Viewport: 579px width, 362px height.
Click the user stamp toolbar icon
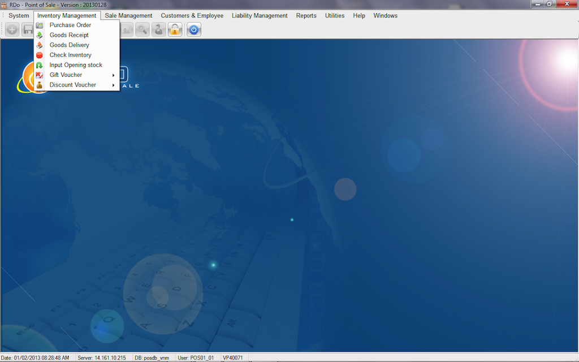(159, 29)
